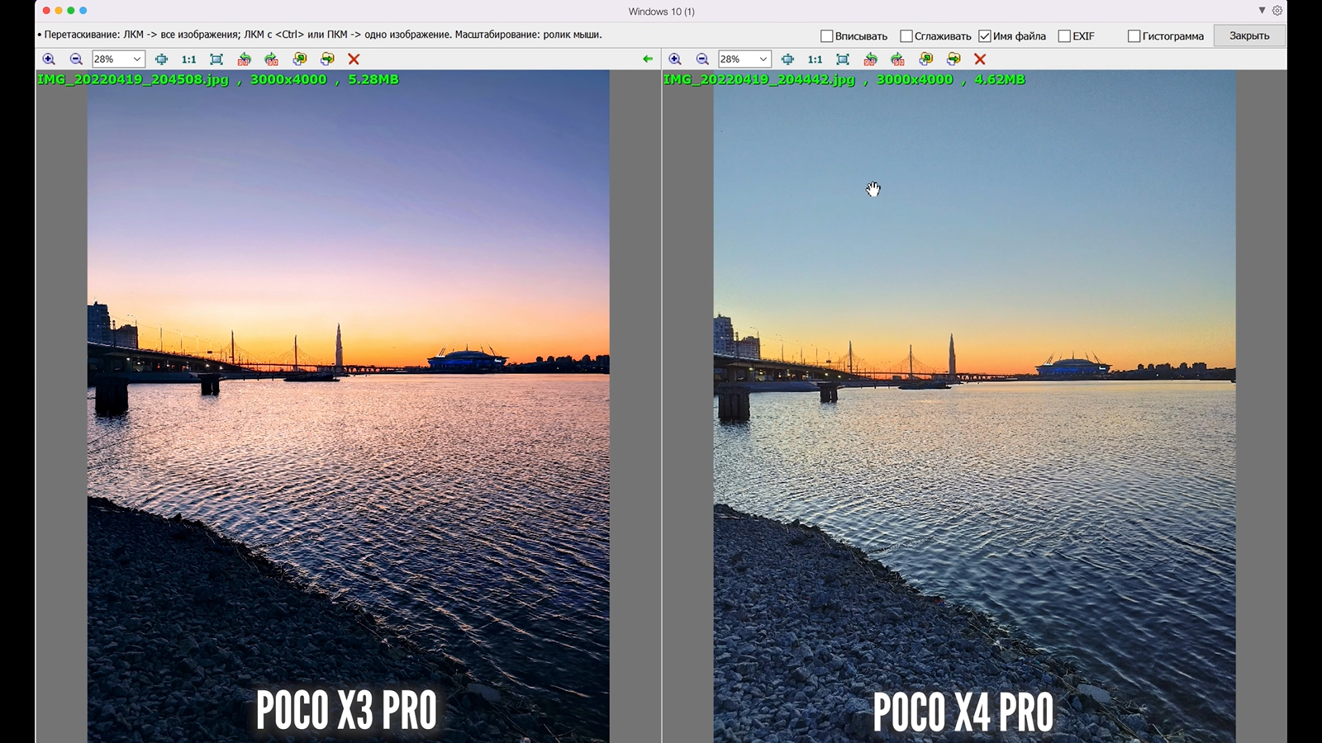Zoom out on the right POCO X4 image

point(702,59)
